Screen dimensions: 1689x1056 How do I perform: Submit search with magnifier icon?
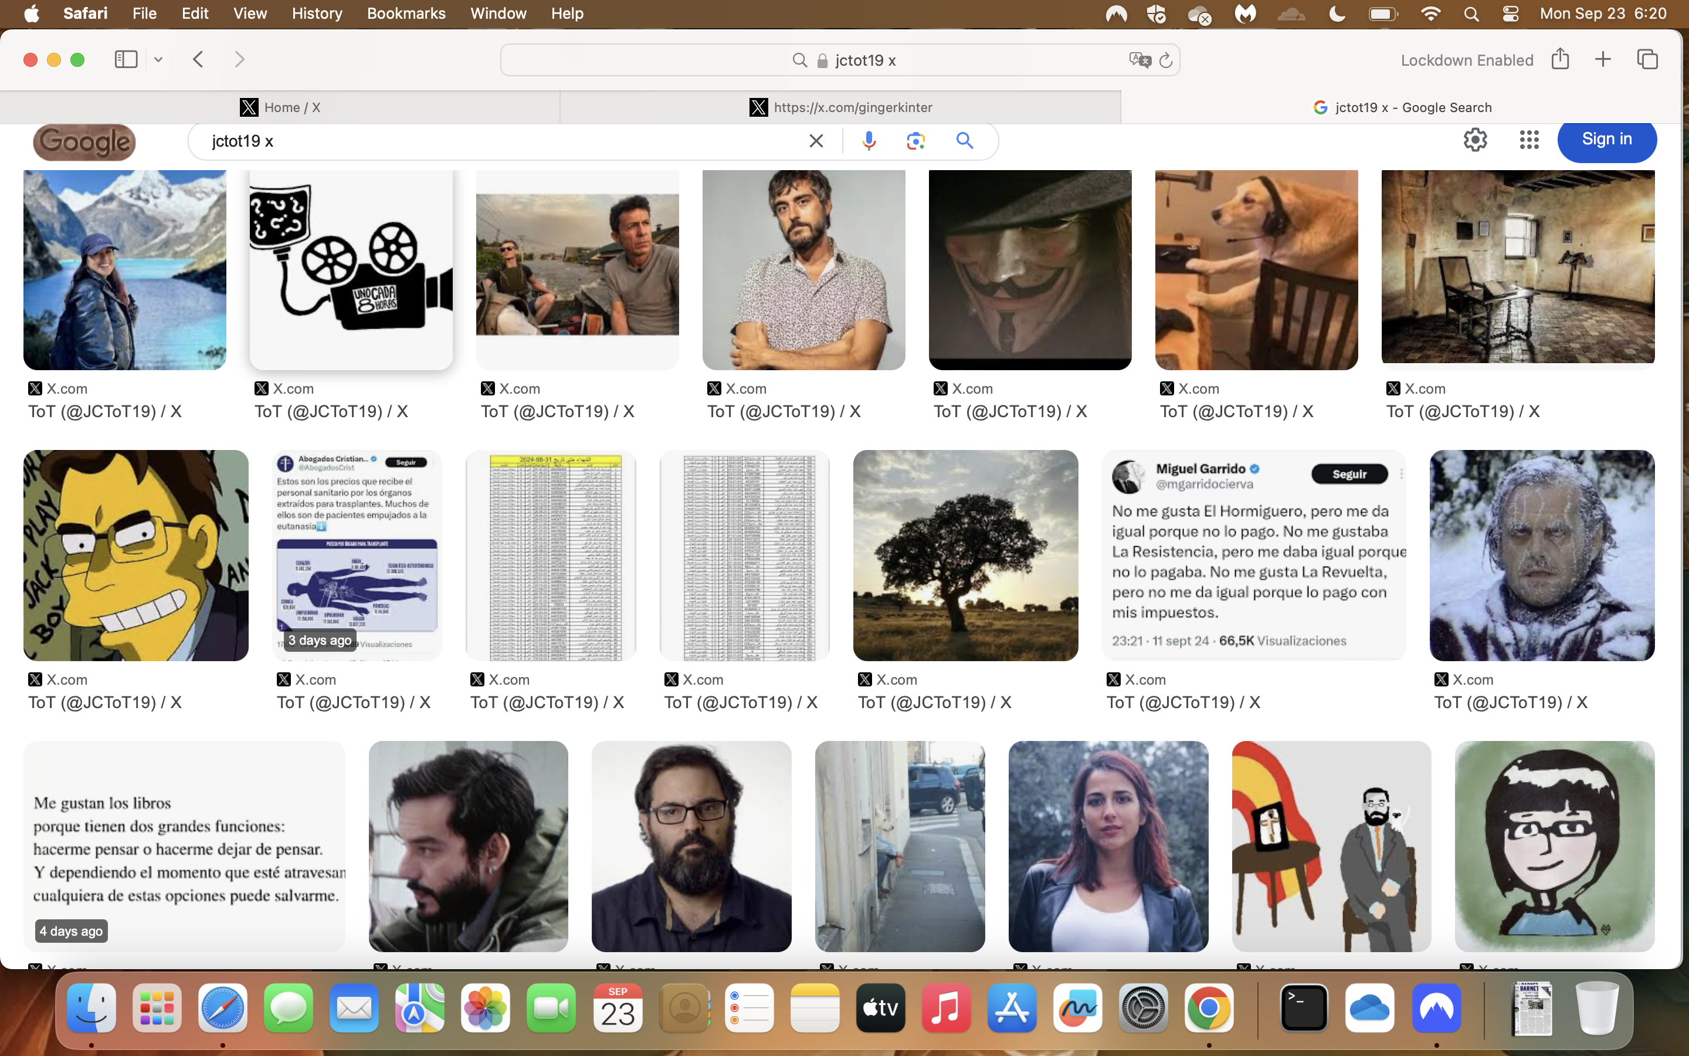click(965, 141)
